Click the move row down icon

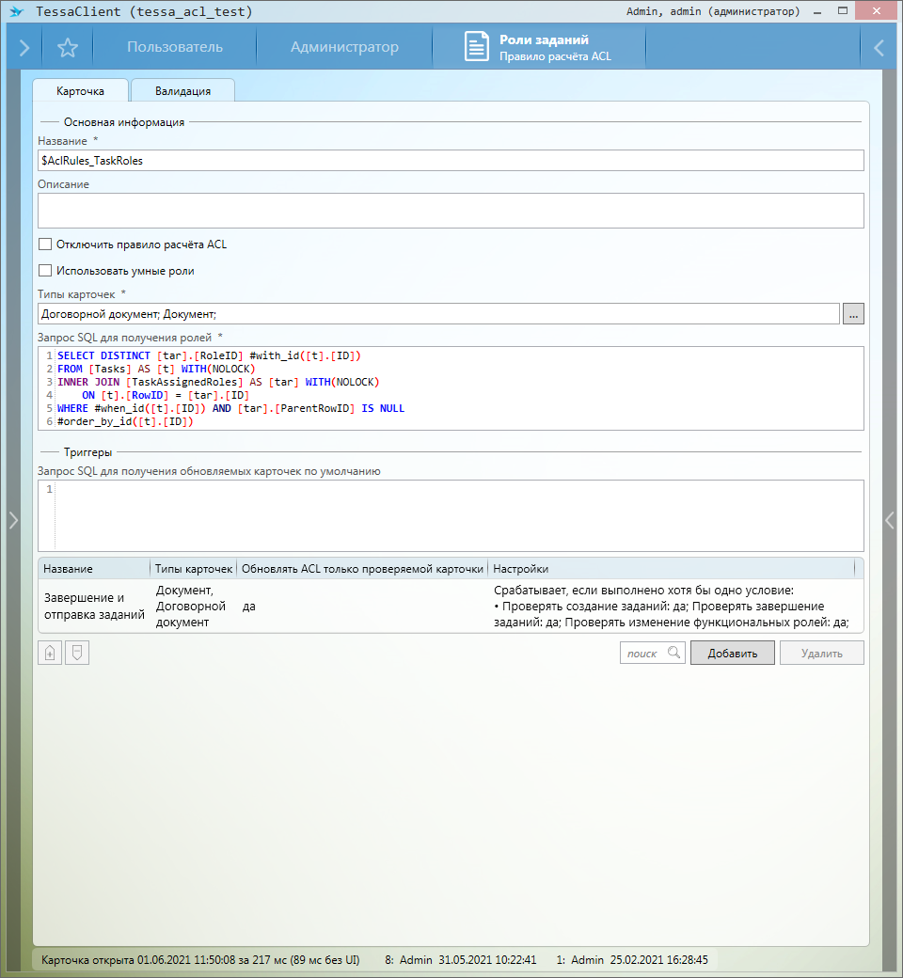(77, 653)
